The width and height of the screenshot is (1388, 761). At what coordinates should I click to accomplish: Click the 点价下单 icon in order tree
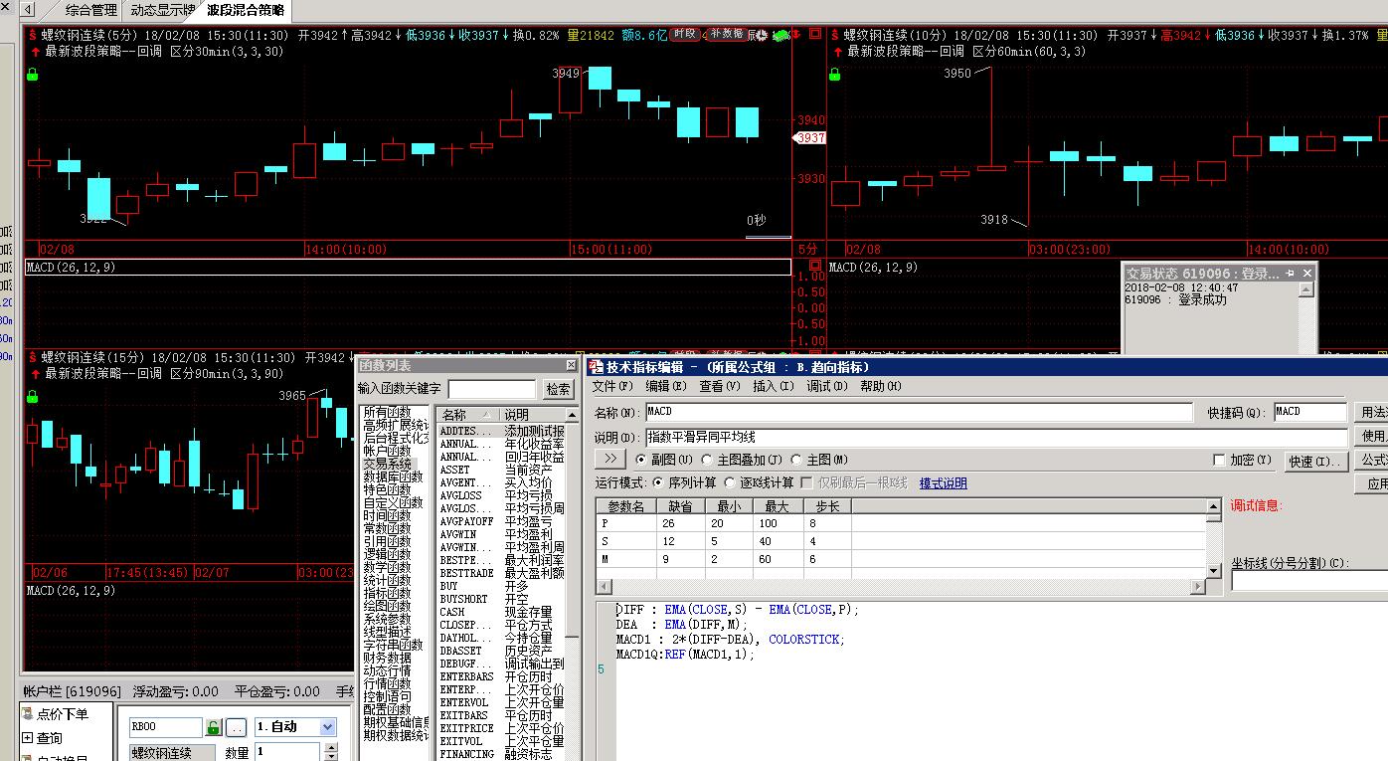(27, 713)
